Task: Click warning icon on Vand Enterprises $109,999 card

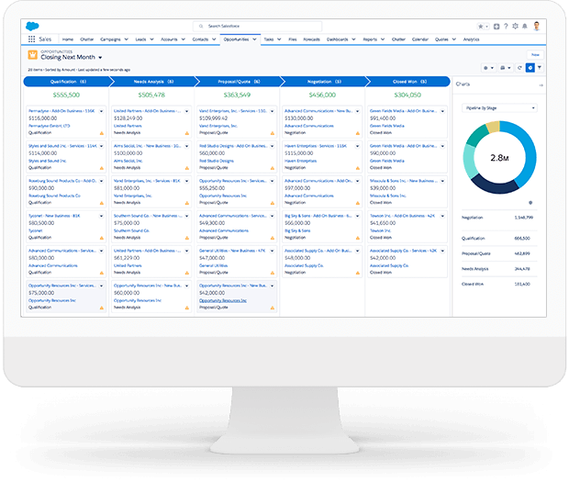Action: [x=273, y=133]
